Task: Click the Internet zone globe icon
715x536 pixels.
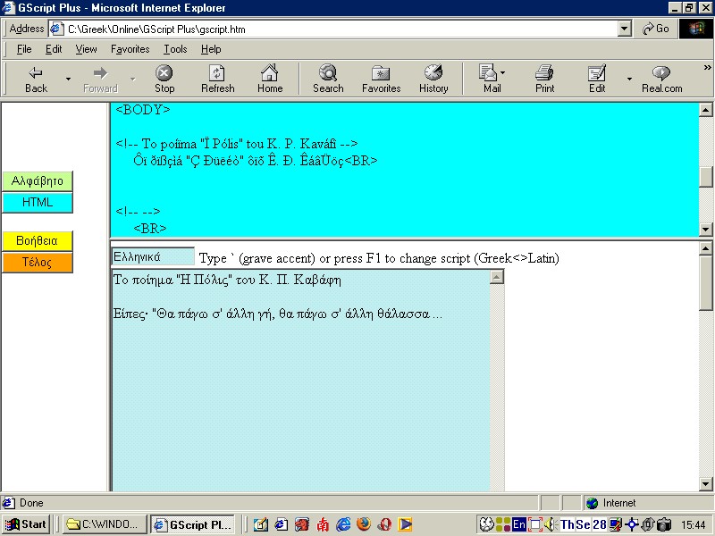Action: 592,503
